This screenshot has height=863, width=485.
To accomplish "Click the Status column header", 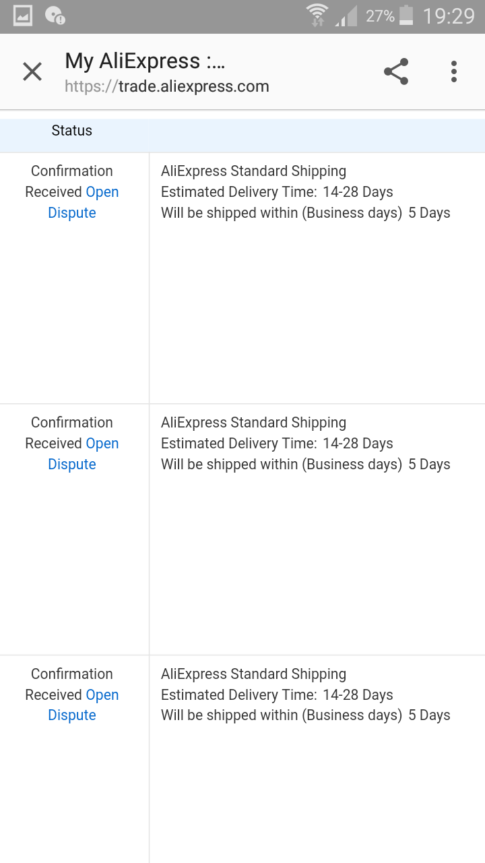I will pyautogui.click(x=72, y=131).
